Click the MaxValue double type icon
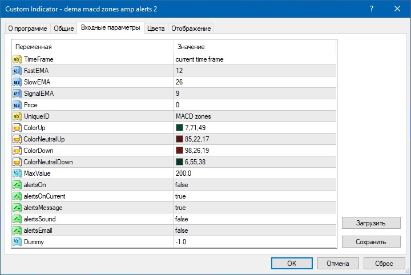This screenshot has height=275, width=411. point(17,173)
